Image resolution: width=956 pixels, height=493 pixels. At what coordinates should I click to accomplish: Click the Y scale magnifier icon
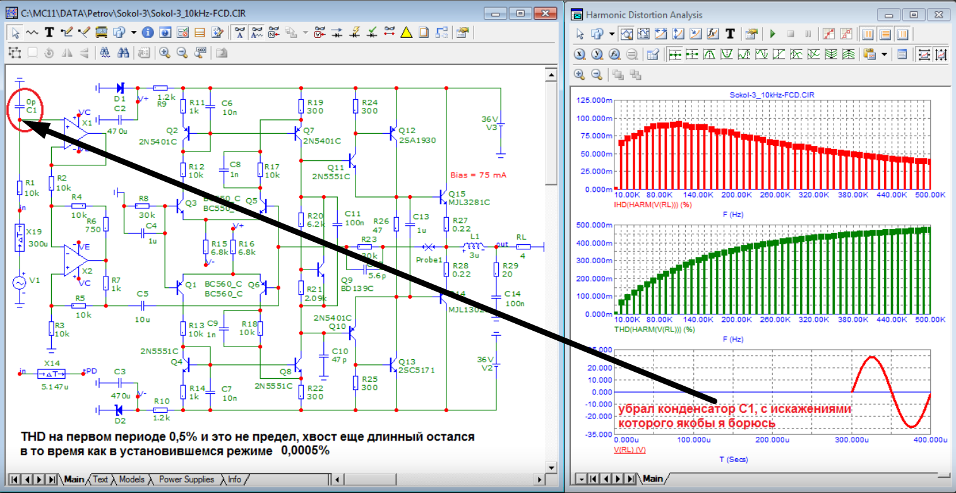[x=597, y=54]
